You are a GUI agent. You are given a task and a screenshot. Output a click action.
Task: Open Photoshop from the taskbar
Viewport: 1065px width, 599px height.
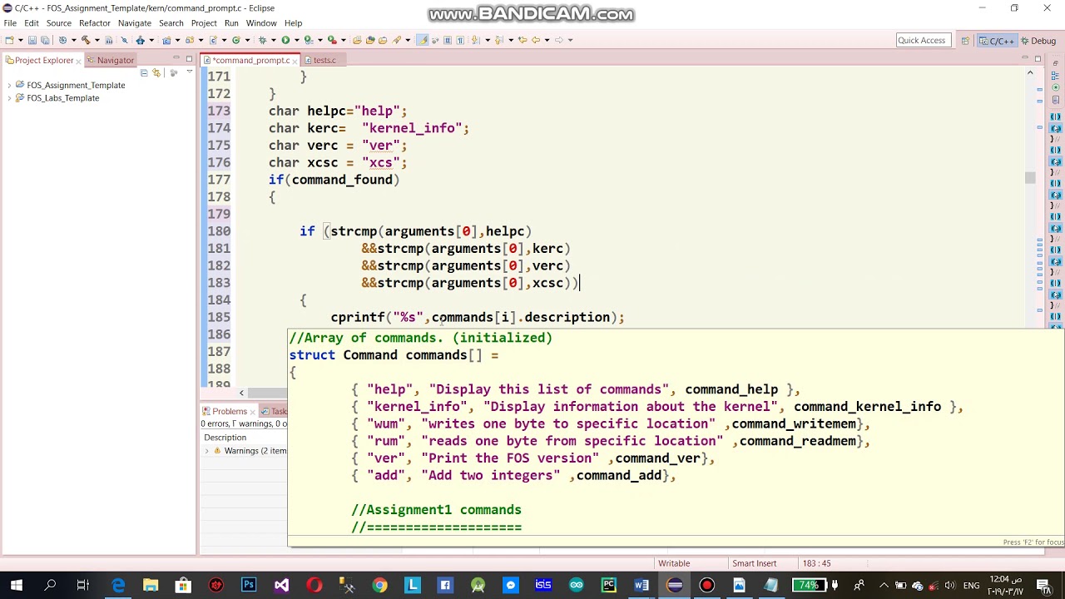[249, 585]
